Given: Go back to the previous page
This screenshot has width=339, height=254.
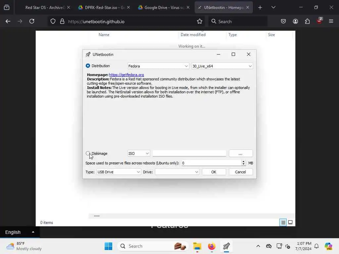Looking at the screenshot, I should coord(8,21).
